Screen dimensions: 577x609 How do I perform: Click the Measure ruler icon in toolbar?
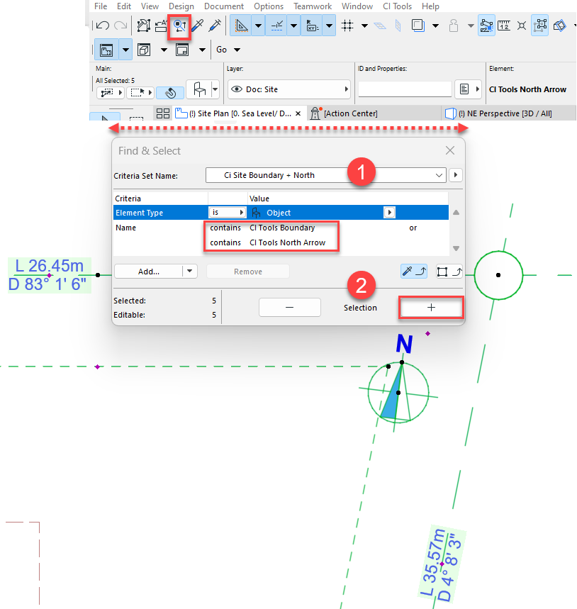point(504,26)
